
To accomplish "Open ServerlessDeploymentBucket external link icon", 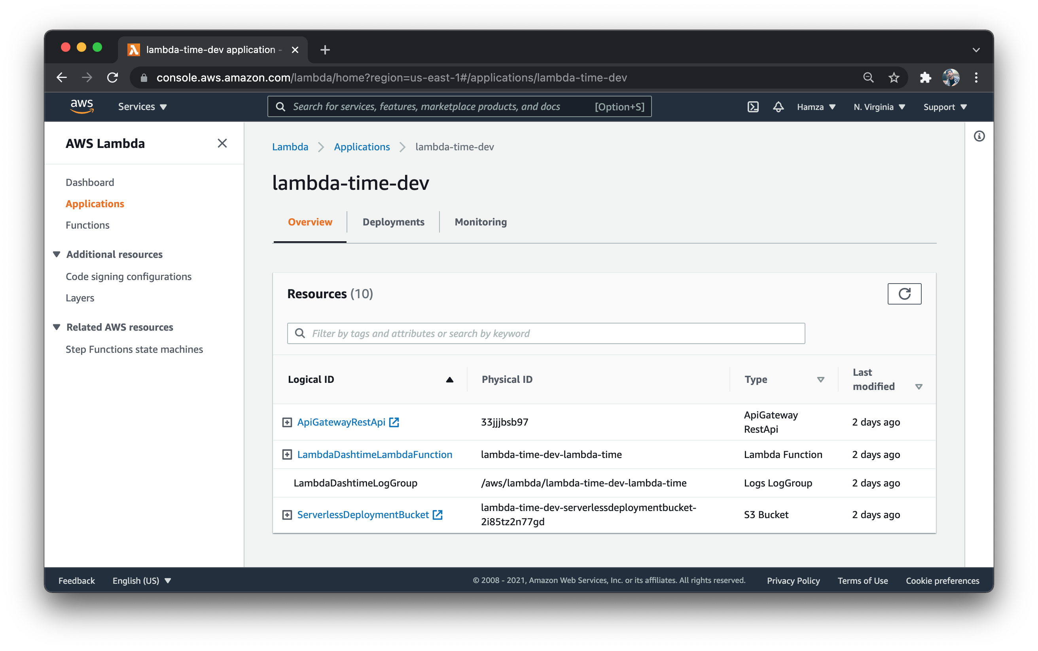I will click(x=438, y=515).
